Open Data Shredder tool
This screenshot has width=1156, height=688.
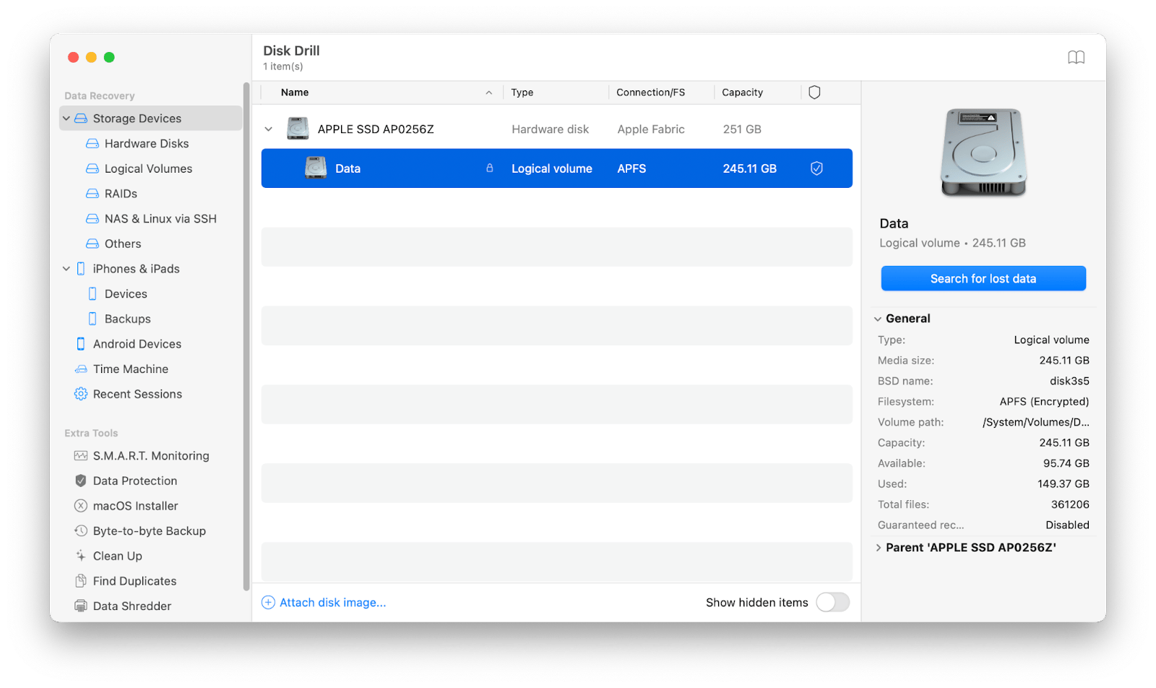(x=132, y=606)
